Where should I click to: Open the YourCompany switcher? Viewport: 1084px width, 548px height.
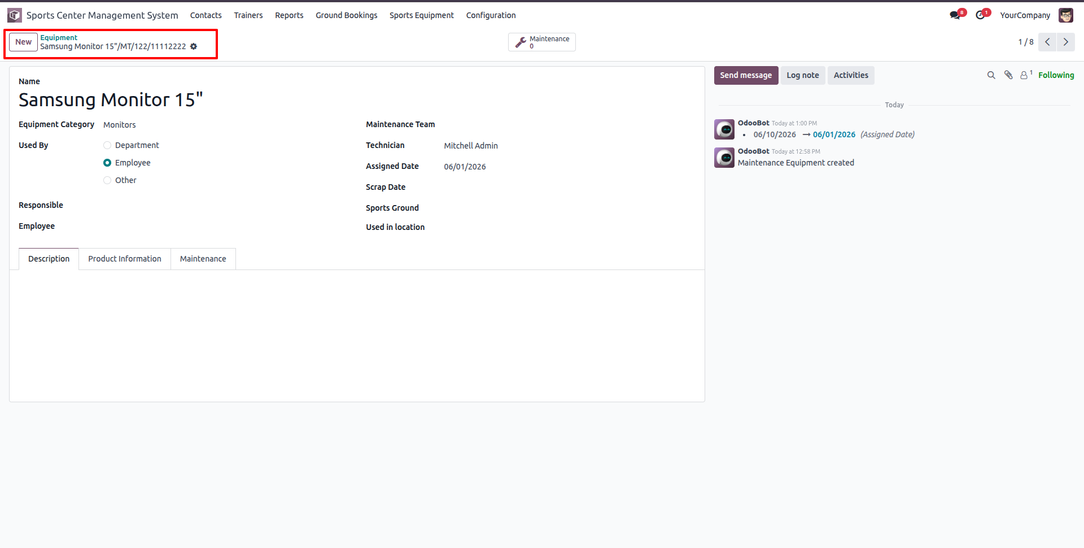[1025, 15]
